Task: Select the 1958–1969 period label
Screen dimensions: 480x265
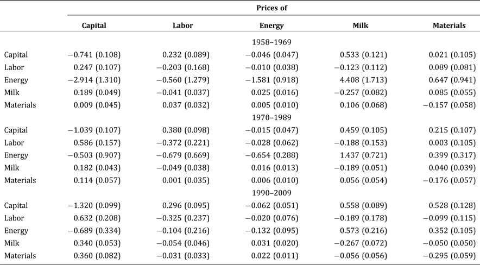Action: tap(271, 42)
